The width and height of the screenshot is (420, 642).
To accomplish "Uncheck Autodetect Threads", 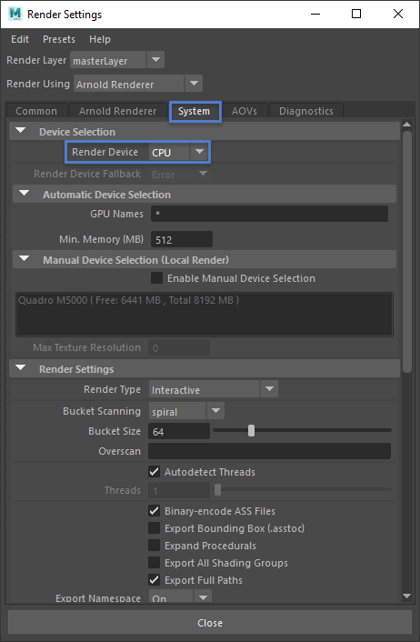I will [154, 472].
